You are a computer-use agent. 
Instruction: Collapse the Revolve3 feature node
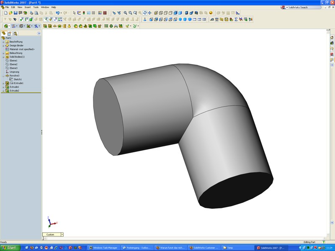(x=3, y=76)
